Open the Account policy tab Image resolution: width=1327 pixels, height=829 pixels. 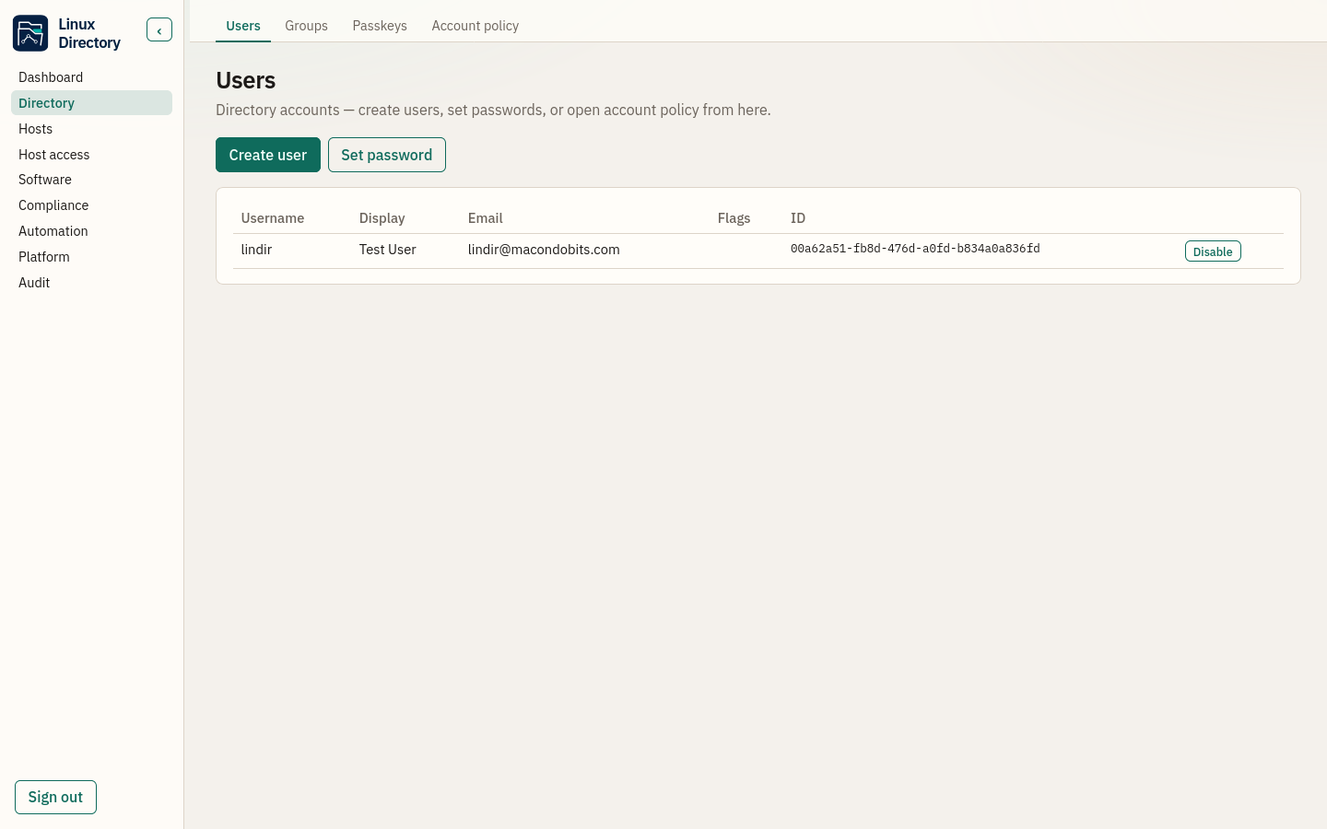[x=476, y=26]
